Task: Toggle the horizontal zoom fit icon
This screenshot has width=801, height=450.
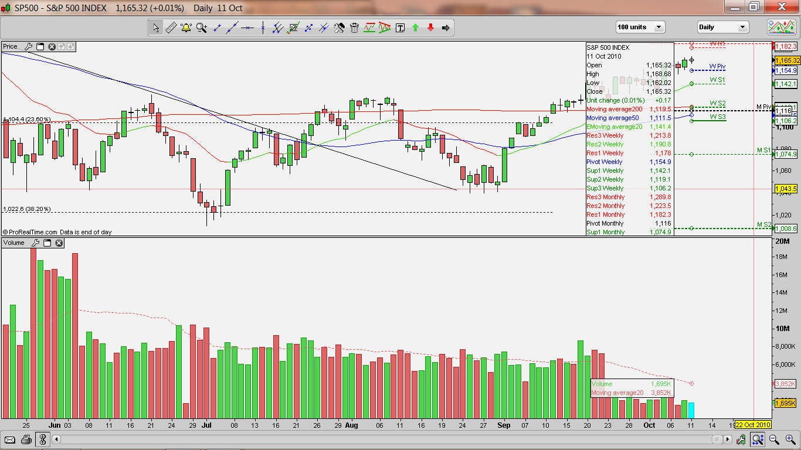Action: click(758, 439)
